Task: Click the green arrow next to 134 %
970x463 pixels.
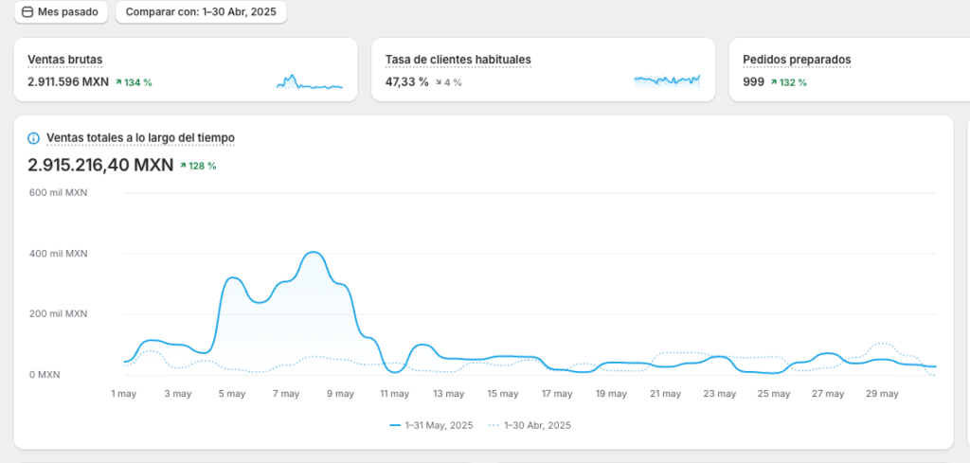Action: [x=118, y=82]
